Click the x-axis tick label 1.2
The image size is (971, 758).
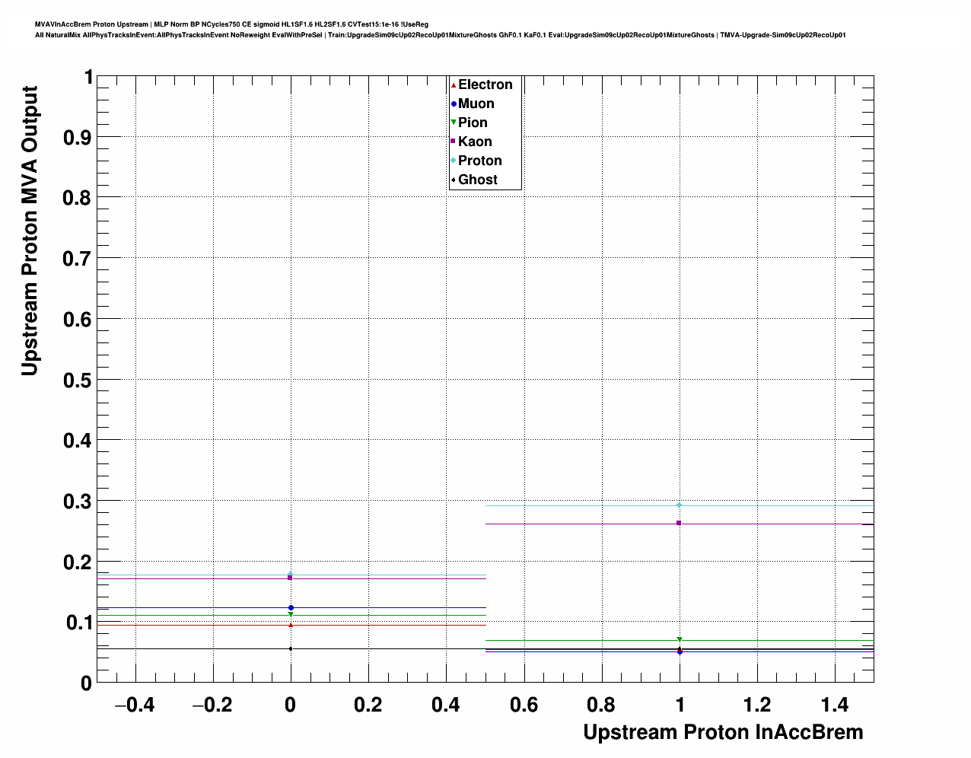(x=757, y=705)
